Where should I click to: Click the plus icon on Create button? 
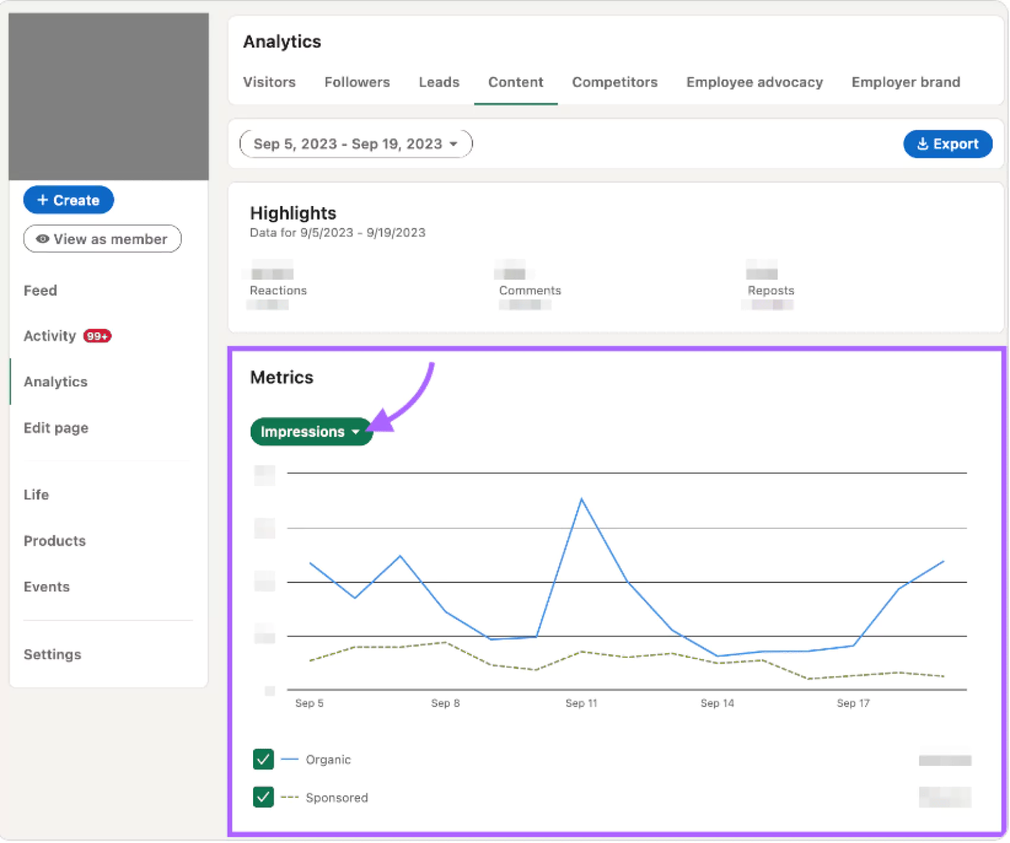(x=43, y=199)
